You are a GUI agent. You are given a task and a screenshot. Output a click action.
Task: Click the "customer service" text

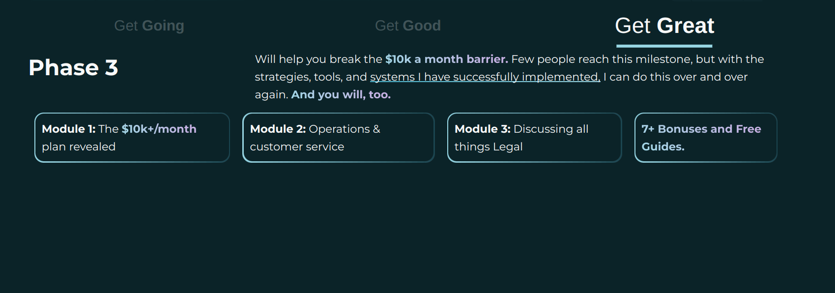tap(297, 146)
